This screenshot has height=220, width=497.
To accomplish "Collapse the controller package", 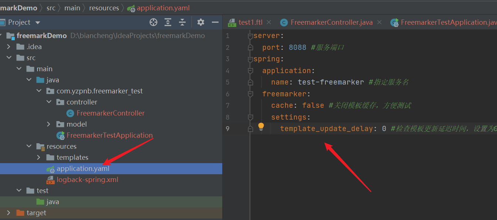I will click(49, 102).
